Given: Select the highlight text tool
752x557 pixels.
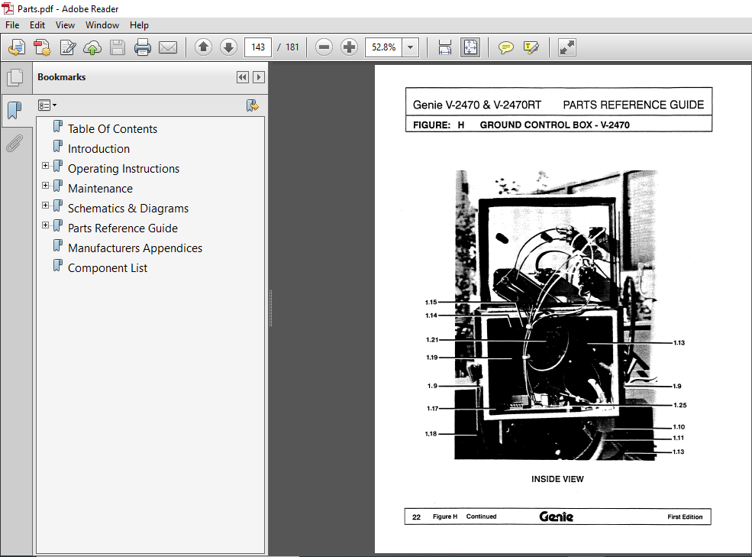Looking at the screenshot, I should click(x=531, y=47).
